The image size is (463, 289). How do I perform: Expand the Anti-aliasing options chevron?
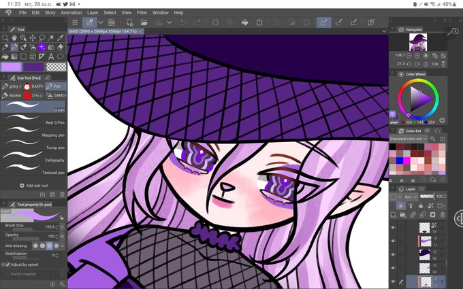pyautogui.click(x=63, y=245)
